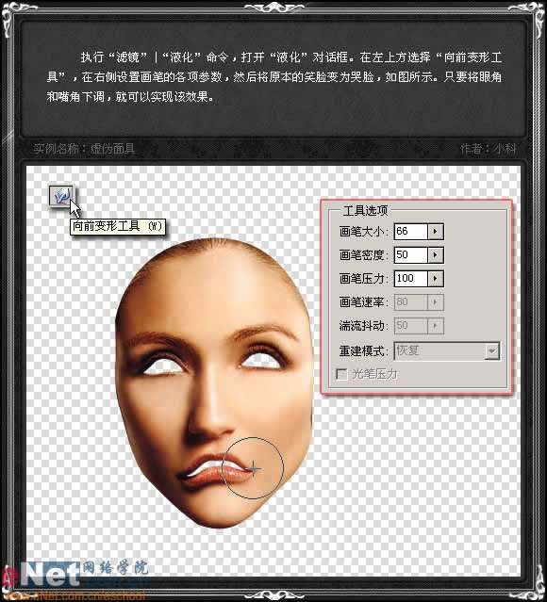Viewport: 547px width, 602px height.
Task: Click the 实例名称：虚伪面具 caption text
Action: tap(84, 149)
